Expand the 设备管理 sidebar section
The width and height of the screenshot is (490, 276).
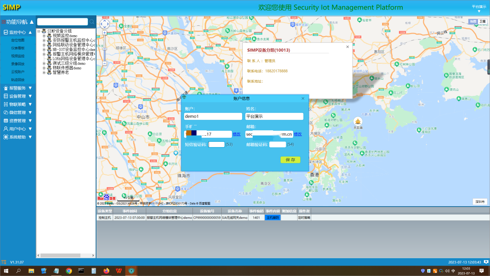18,96
